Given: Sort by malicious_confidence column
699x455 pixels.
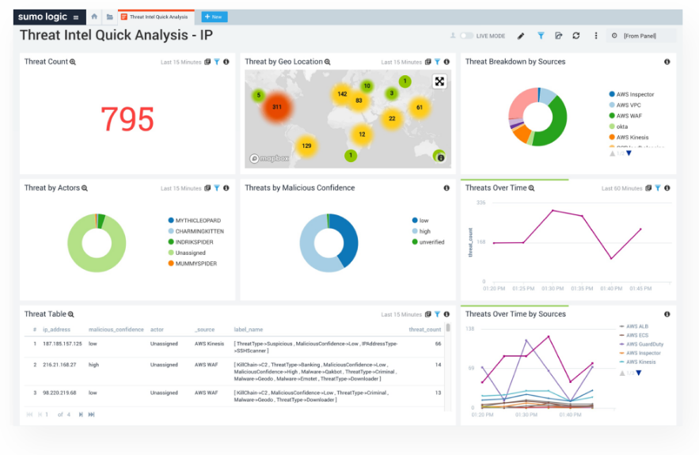Looking at the screenshot, I should point(116,330).
